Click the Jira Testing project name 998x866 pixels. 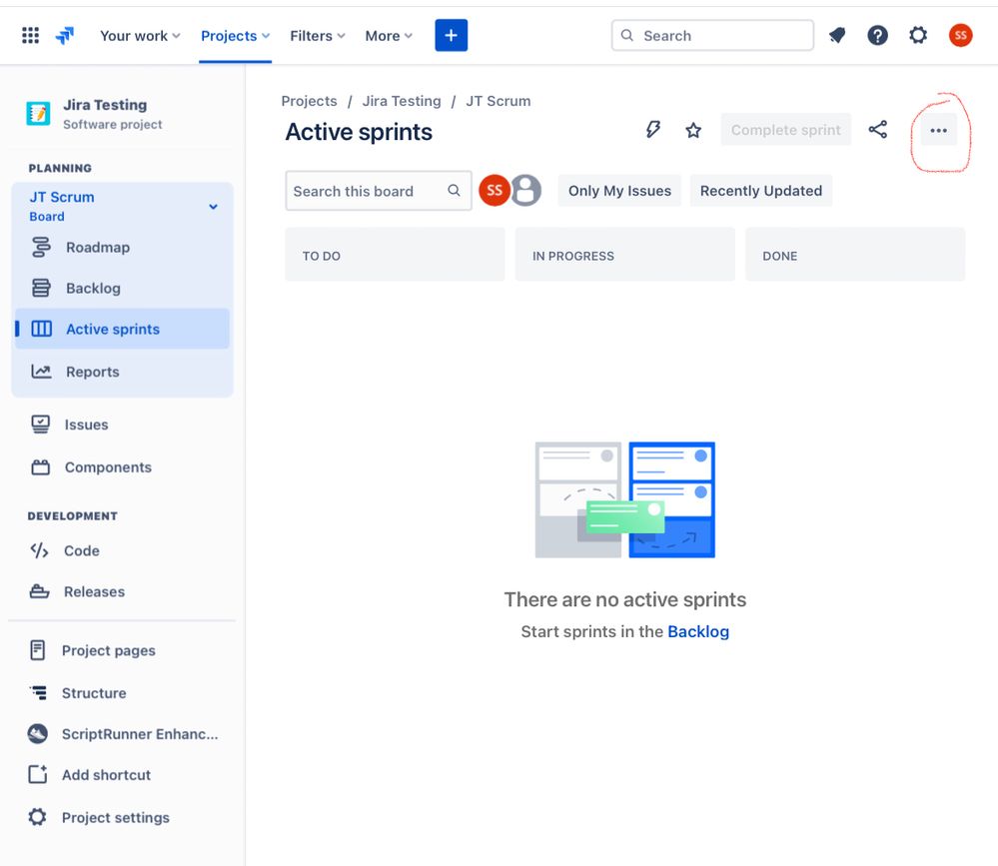click(x=105, y=104)
